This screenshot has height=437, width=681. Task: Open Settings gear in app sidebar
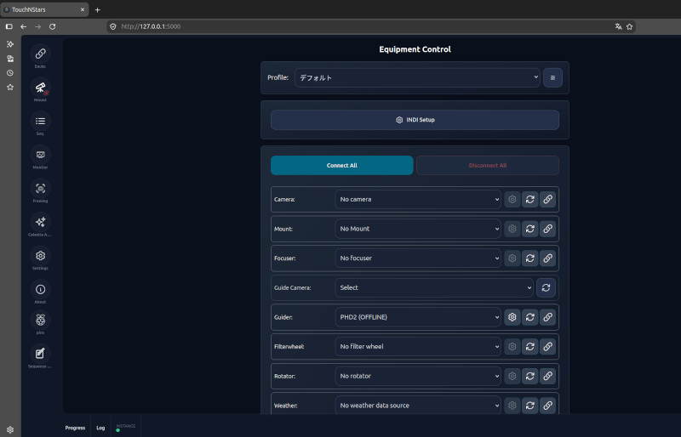pyautogui.click(x=40, y=256)
